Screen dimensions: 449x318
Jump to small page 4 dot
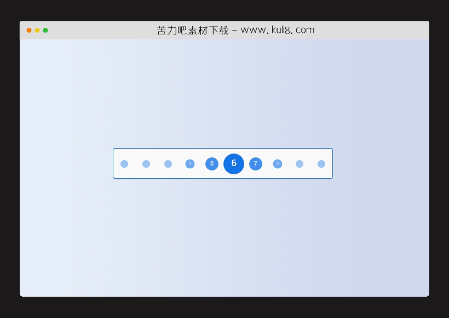tap(190, 164)
